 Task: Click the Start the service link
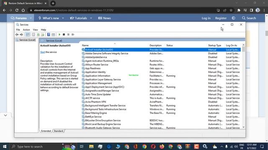pyautogui.click(x=43, y=52)
